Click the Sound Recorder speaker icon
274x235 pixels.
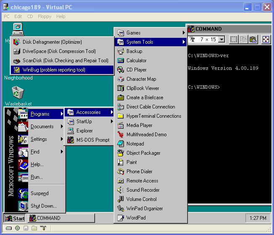(x=121, y=190)
